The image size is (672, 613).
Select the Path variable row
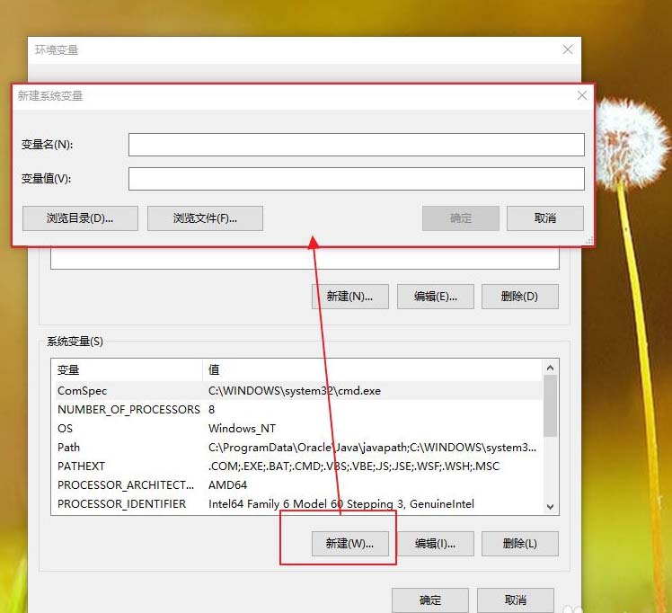coord(297,447)
